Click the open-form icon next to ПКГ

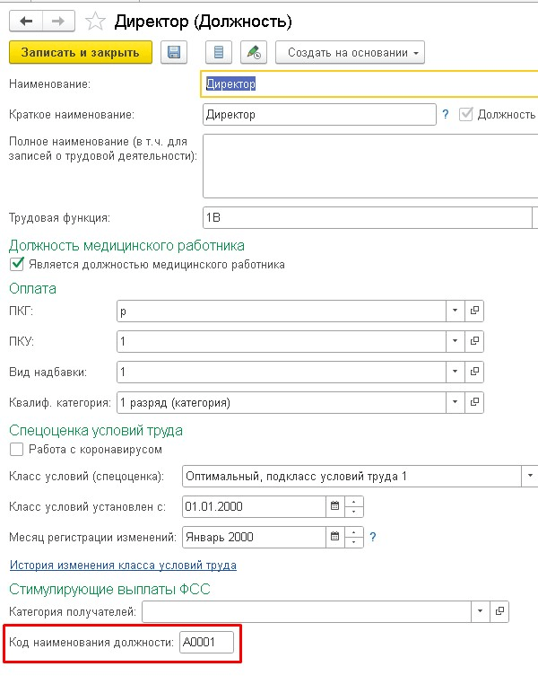point(475,311)
